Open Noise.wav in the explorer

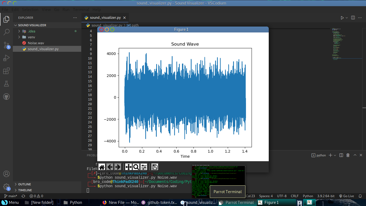[x=47, y=43]
